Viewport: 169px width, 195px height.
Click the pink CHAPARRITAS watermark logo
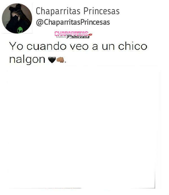(71, 33)
